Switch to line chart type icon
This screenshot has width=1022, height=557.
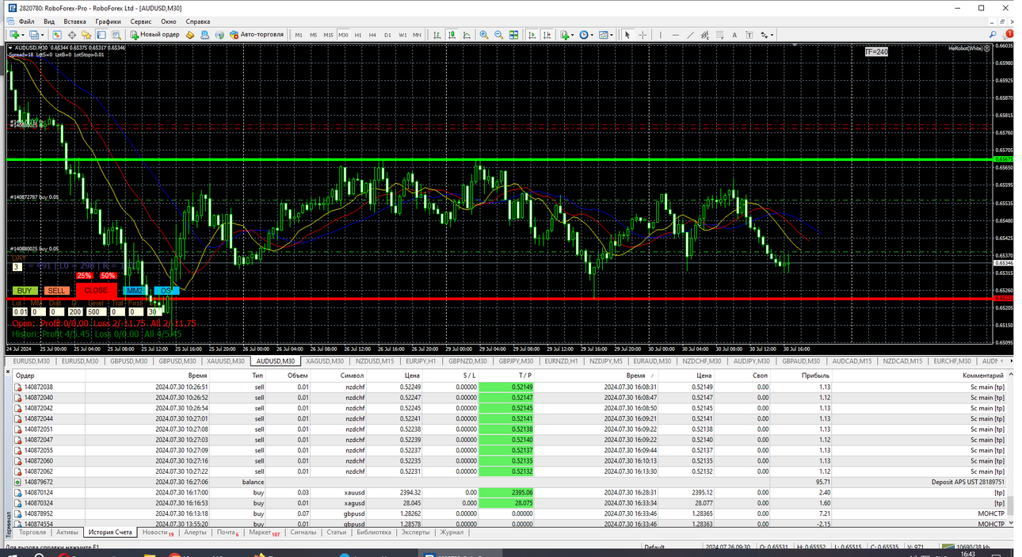(467, 35)
